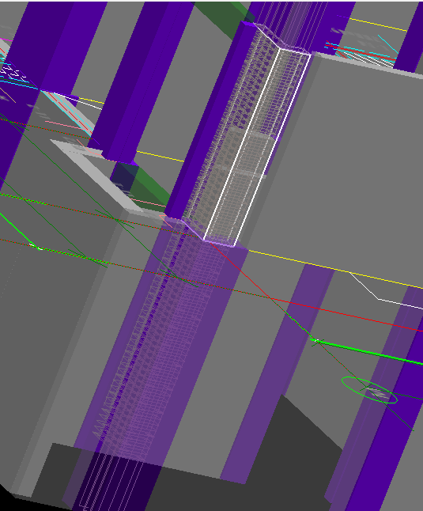Select the light gray slab on left side

[x=98, y=176]
